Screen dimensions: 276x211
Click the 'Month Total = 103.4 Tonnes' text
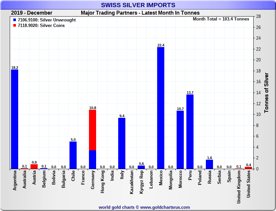[x=221, y=19]
